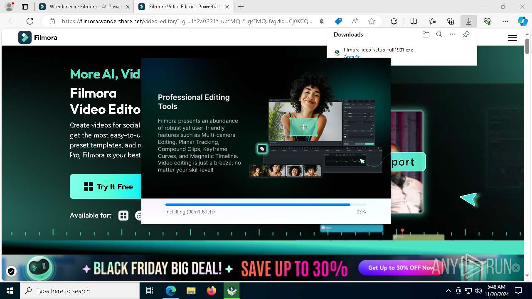Click the shield privacy badge icon
The height and width of the screenshot is (299, 532).
tap(11, 272)
